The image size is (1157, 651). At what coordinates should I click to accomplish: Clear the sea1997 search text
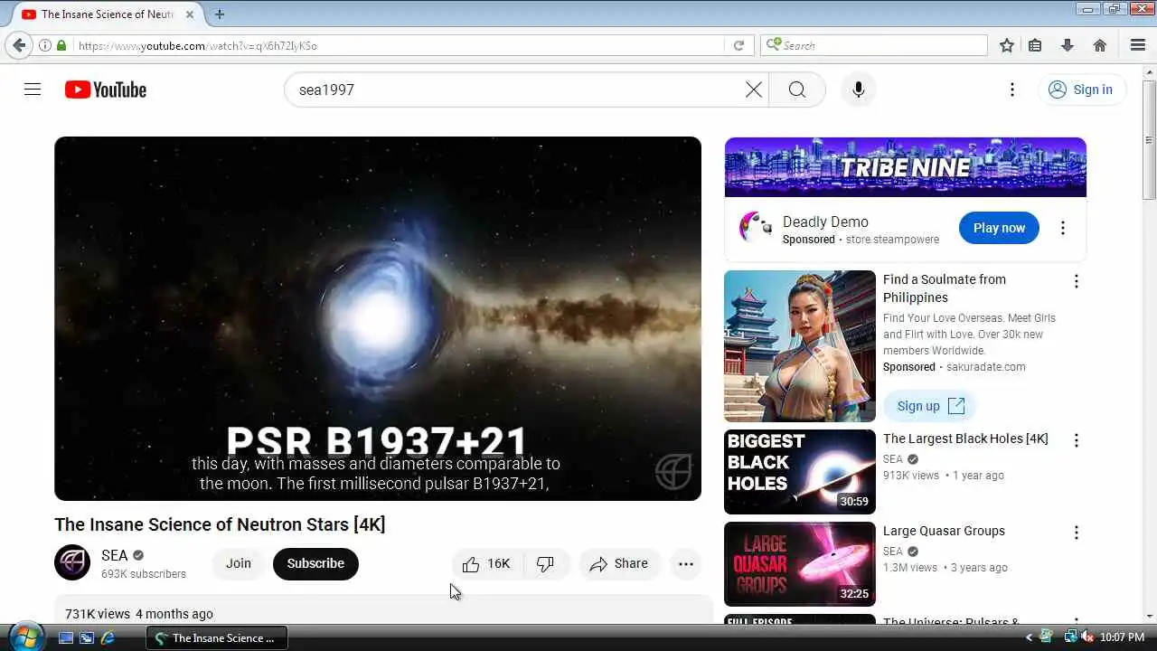pos(753,90)
